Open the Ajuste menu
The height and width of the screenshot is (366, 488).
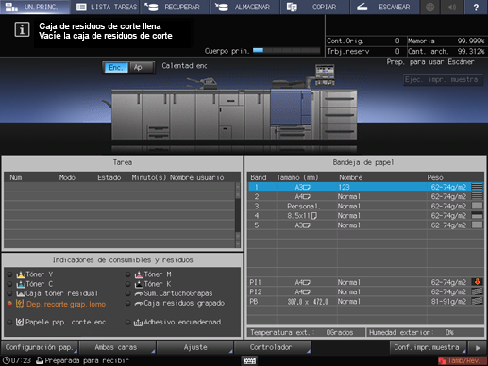click(194, 347)
